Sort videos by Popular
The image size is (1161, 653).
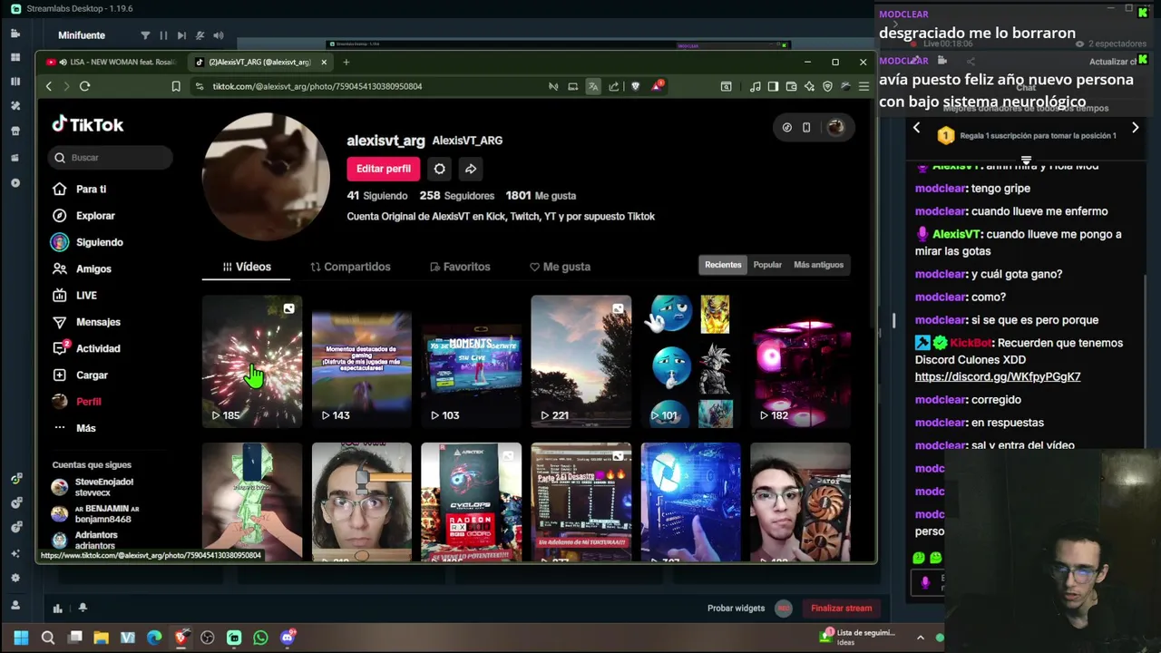[767, 265]
